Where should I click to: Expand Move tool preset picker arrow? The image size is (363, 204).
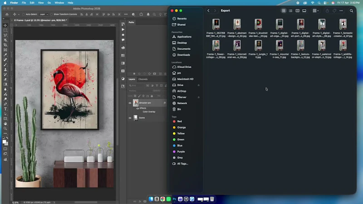coord(19,15)
